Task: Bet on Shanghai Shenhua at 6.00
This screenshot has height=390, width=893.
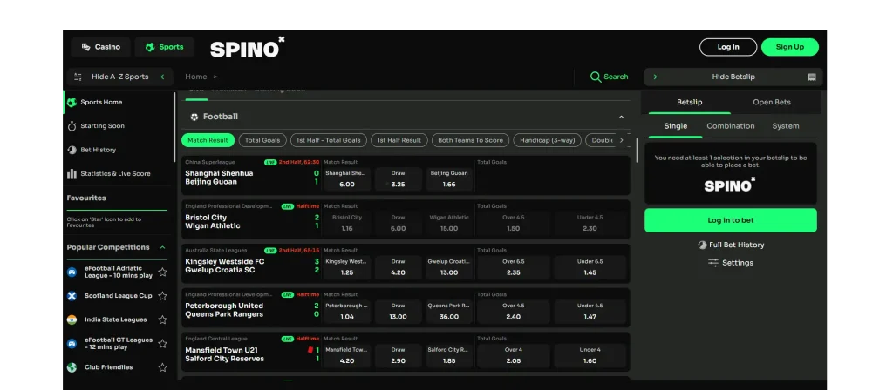Action: [x=347, y=179]
